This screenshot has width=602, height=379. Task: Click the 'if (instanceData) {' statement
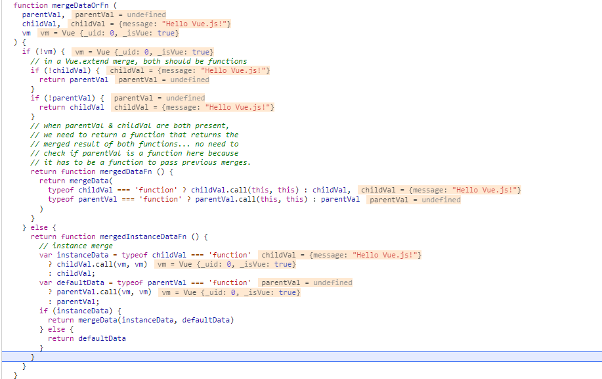pos(80,311)
